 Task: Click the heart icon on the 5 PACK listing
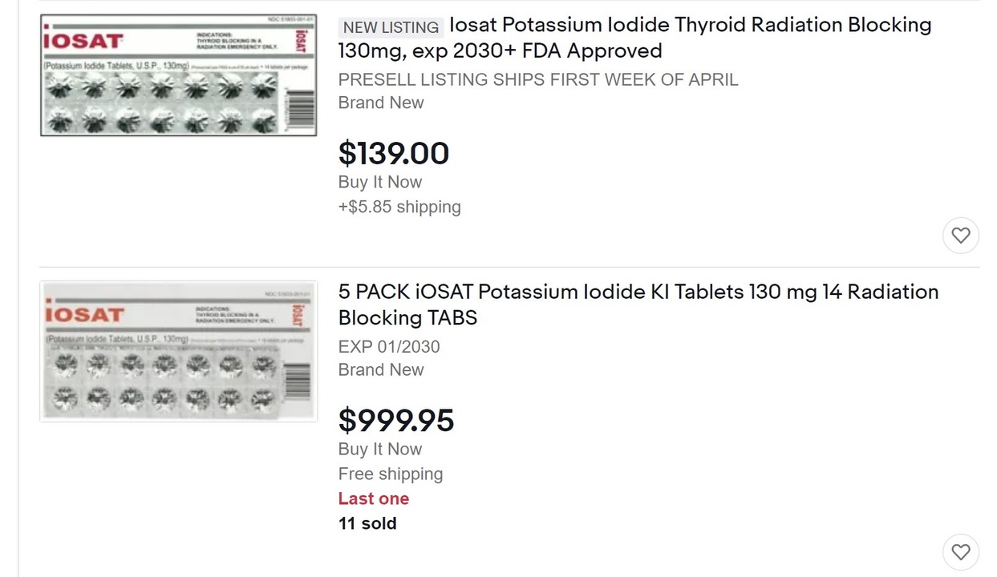tap(960, 552)
